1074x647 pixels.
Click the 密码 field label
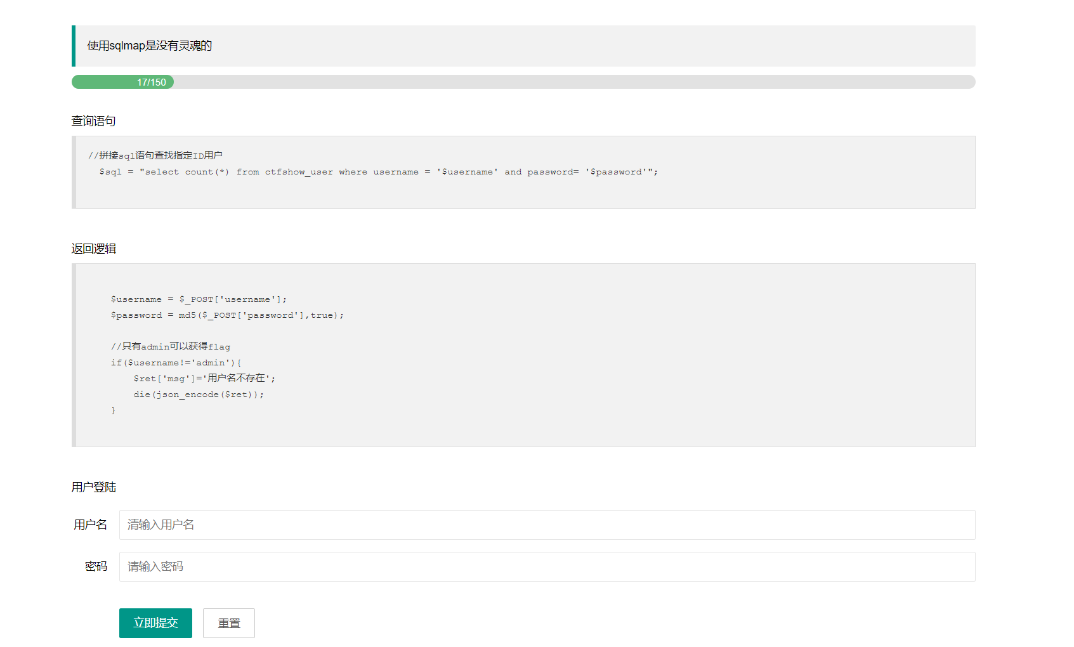pyautogui.click(x=96, y=566)
